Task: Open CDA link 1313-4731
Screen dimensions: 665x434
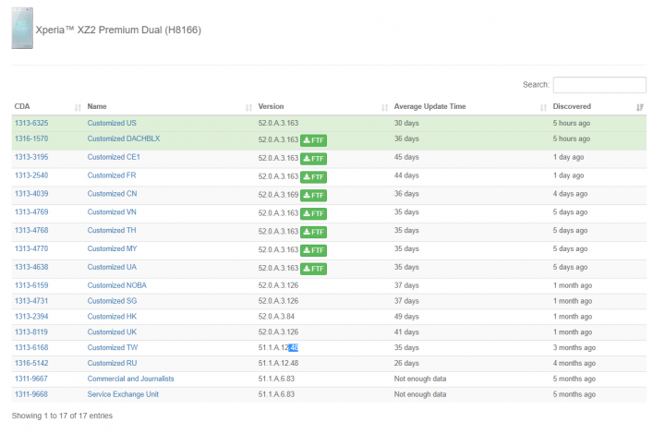Action: pos(31,301)
